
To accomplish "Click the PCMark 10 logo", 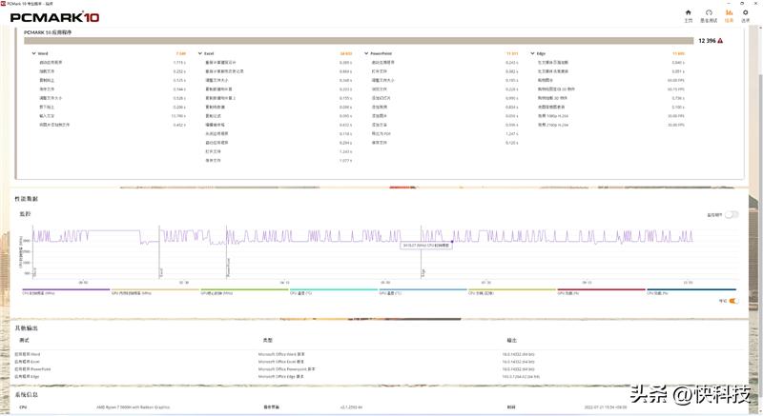I will coord(54,17).
